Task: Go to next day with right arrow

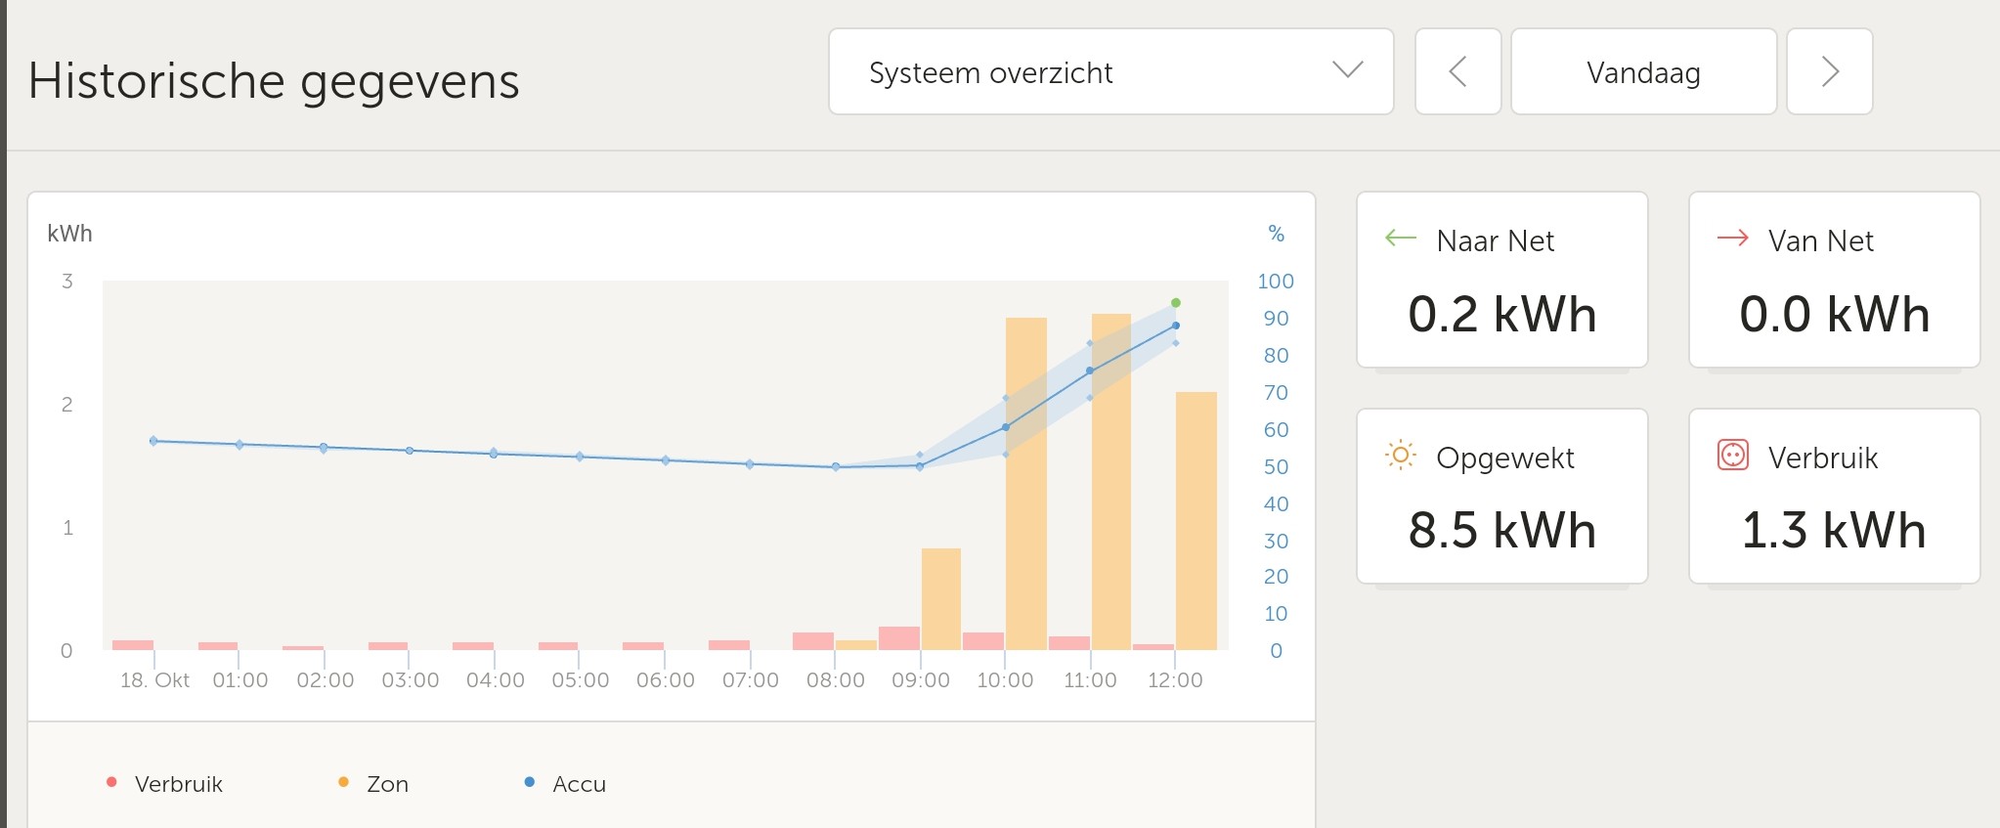Action: (1829, 71)
